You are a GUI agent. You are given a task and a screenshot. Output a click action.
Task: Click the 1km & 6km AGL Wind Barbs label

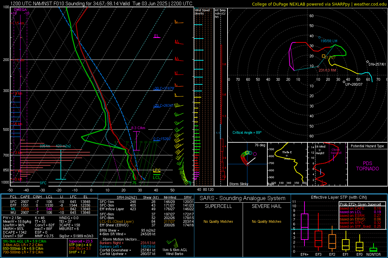175,252
